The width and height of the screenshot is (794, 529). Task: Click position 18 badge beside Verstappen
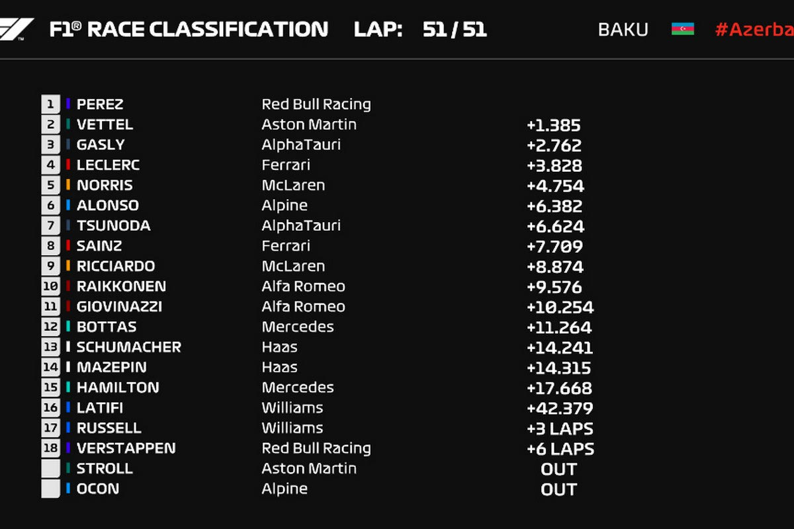[50, 448]
